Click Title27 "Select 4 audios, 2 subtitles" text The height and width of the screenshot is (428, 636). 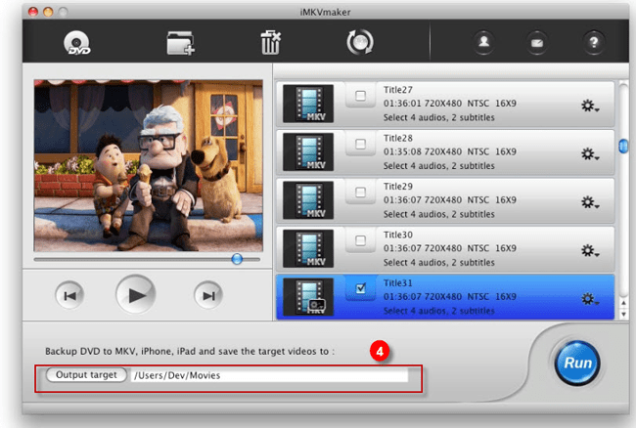(439, 117)
